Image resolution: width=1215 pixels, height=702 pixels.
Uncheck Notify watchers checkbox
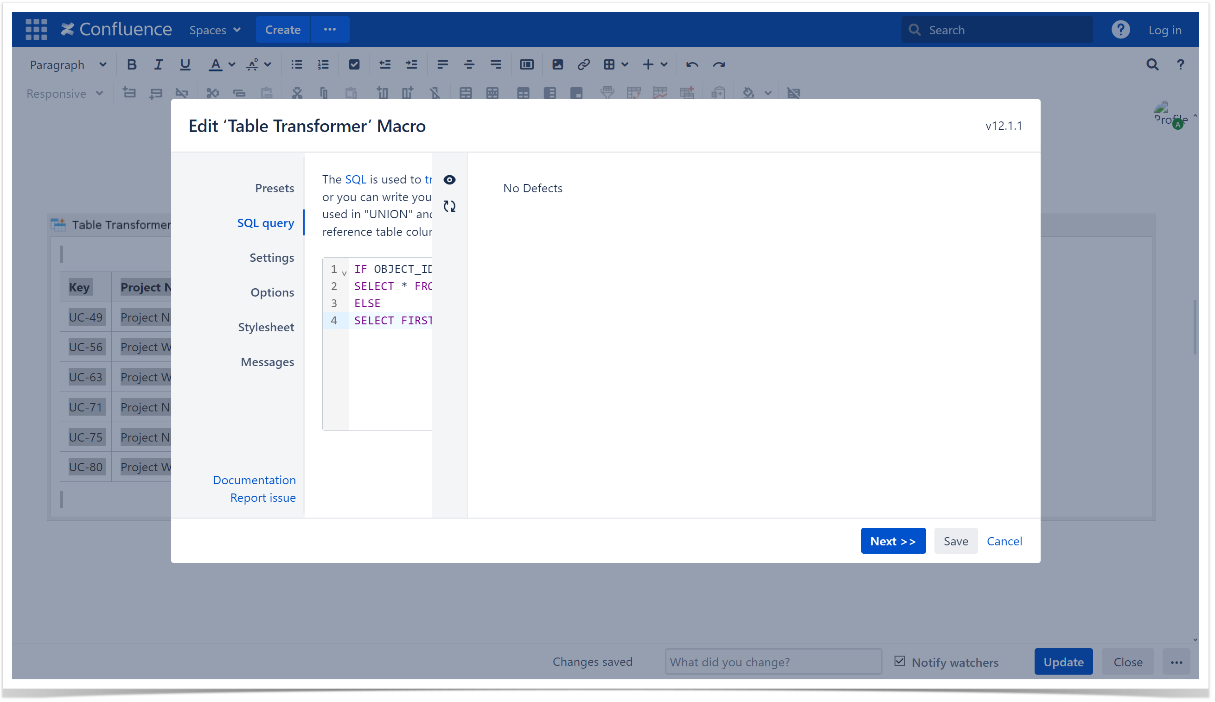click(x=899, y=661)
